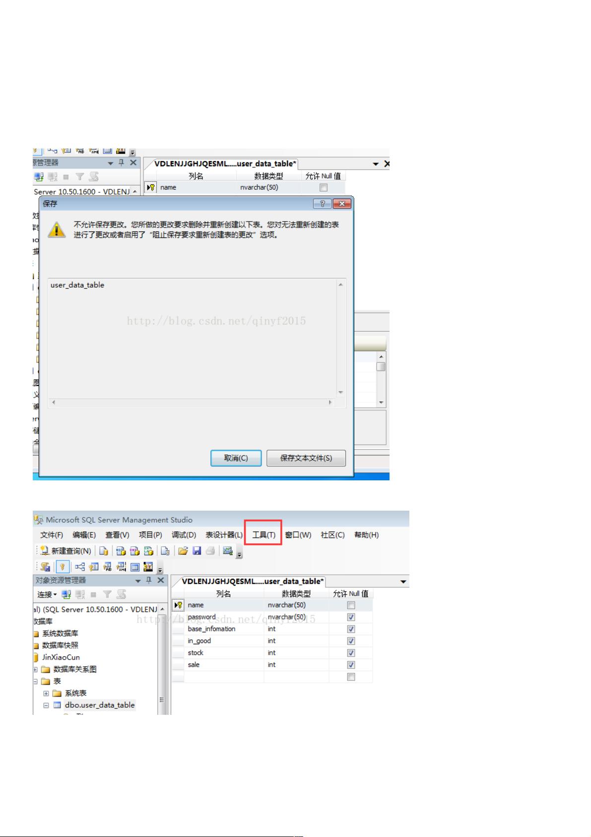Toggle Allow Null checkbox in the empty bottom row
Screen dimensions: 591x837
pyautogui.click(x=351, y=677)
